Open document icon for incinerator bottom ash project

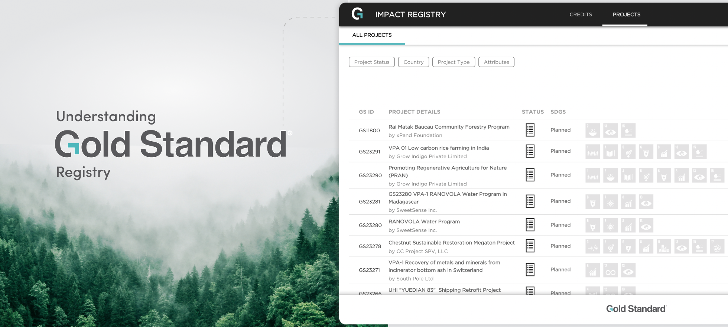(x=530, y=270)
